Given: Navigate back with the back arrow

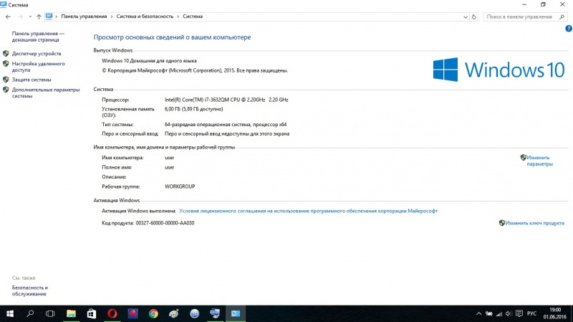Looking at the screenshot, I should coord(8,16).
